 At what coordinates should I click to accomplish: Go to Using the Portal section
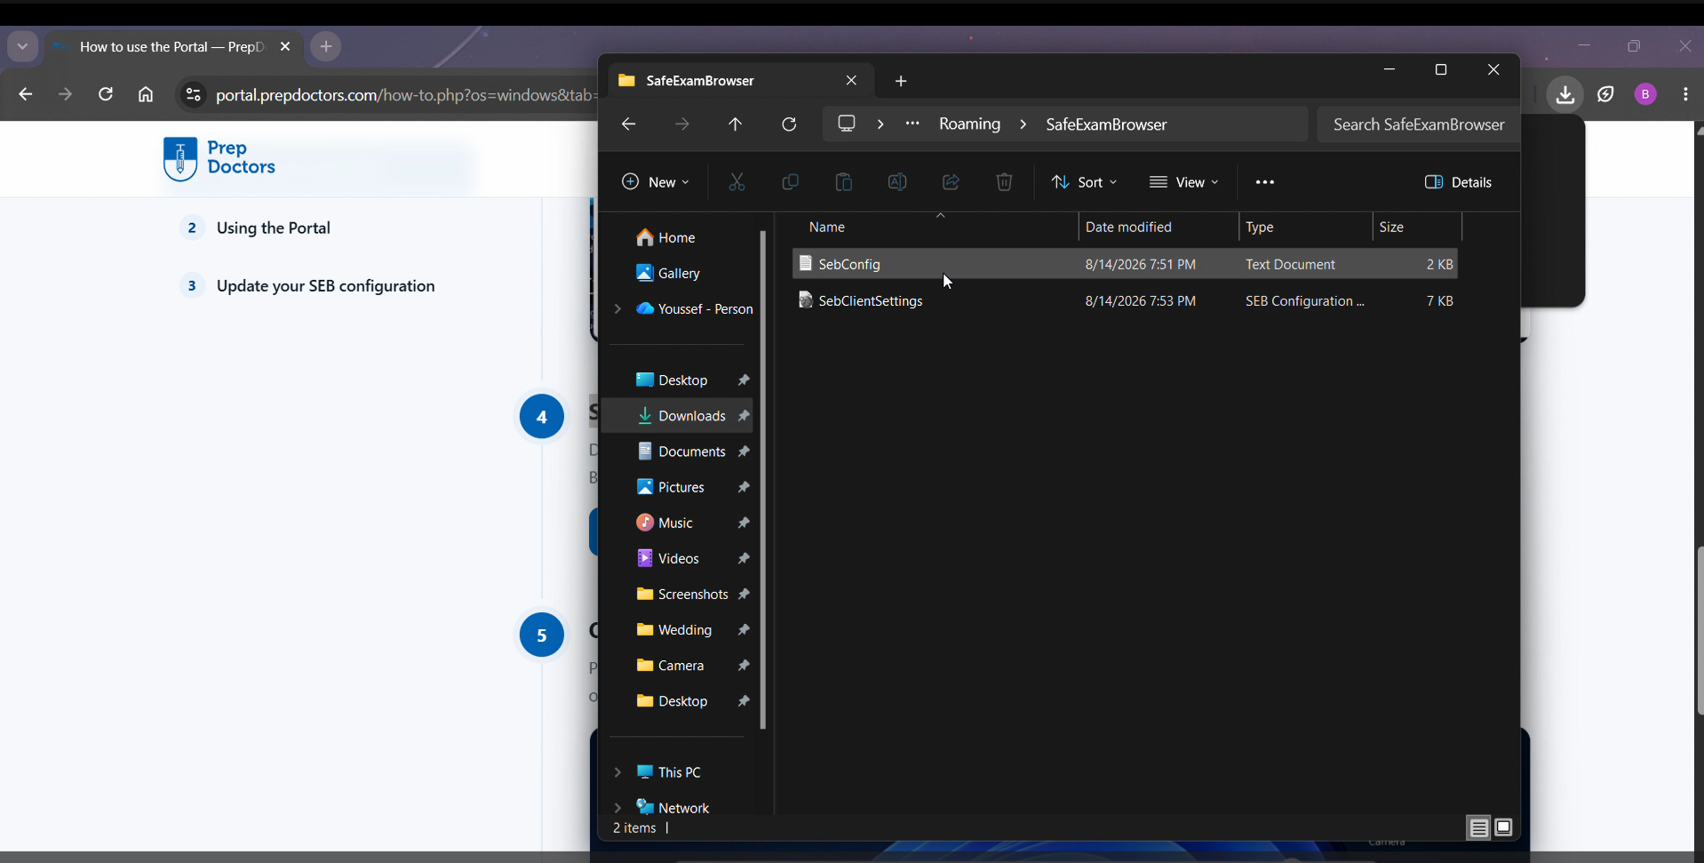click(x=273, y=228)
